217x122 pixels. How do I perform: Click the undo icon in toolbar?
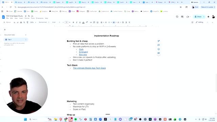14,22
